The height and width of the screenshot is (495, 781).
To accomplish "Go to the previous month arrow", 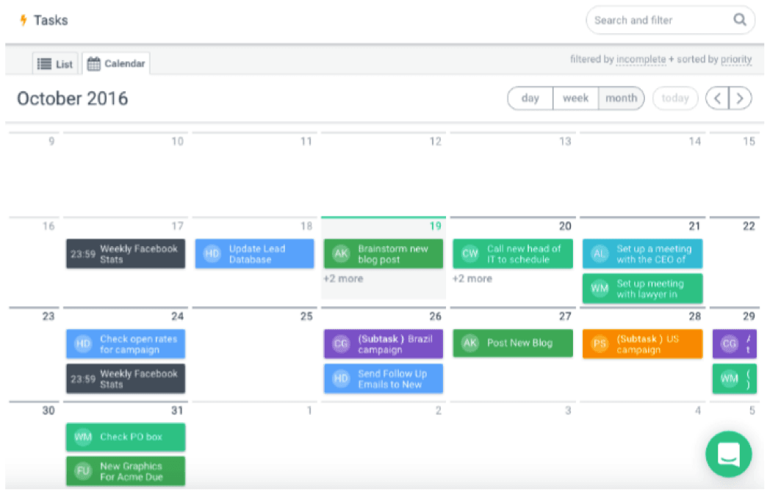I will click(x=717, y=98).
